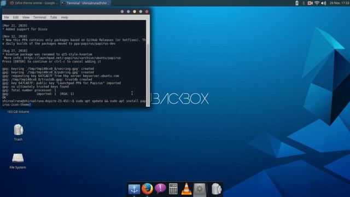Open the purple chat bubble app in dock
This screenshot has width=350, height=197.
[x=160, y=189]
